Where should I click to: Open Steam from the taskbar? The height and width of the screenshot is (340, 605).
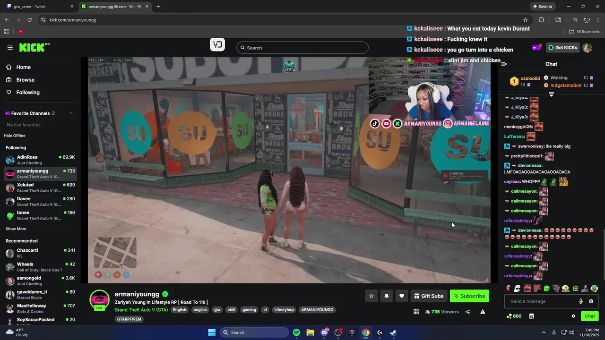point(393,332)
